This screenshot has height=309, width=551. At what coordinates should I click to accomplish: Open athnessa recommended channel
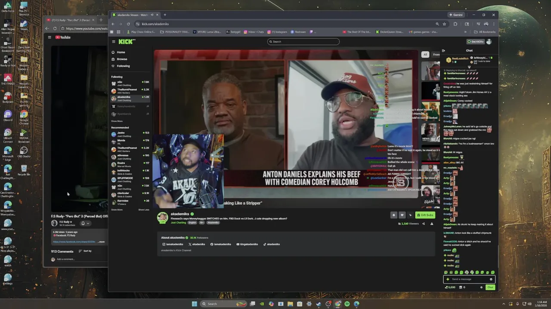[130, 157]
